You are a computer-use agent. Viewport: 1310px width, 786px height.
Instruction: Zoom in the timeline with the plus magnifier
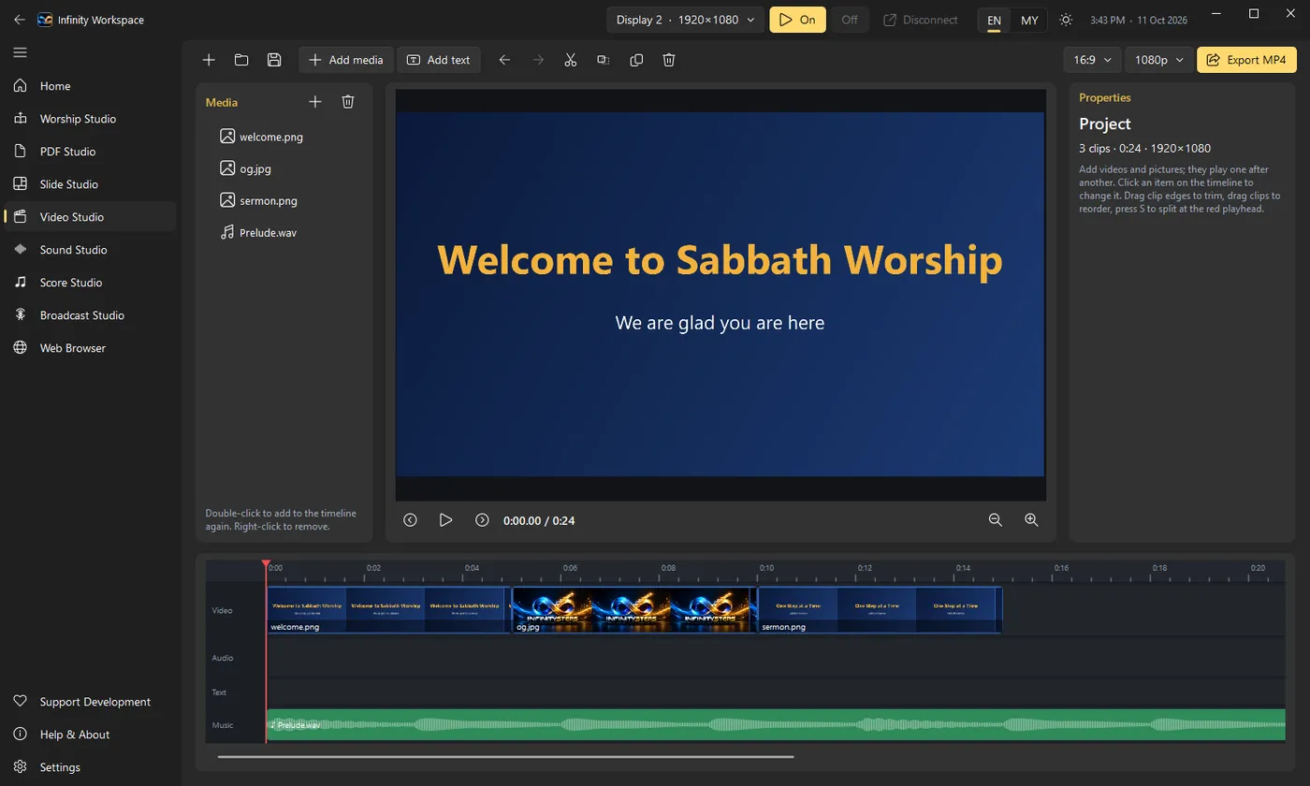pyautogui.click(x=1031, y=520)
